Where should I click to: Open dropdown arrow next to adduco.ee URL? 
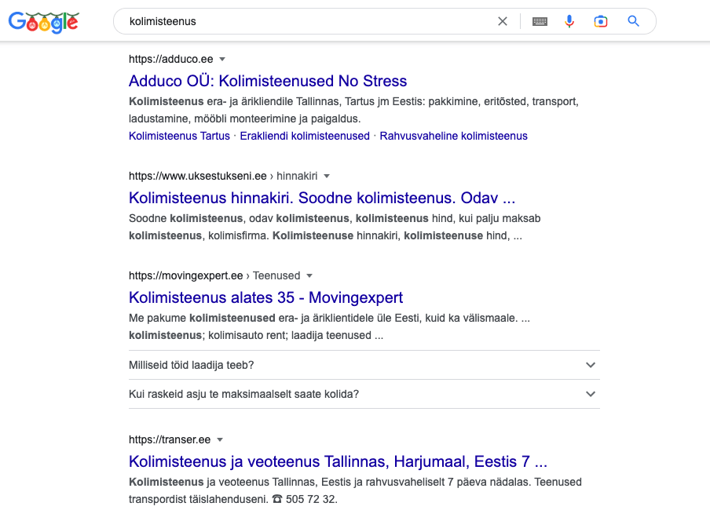(x=222, y=60)
